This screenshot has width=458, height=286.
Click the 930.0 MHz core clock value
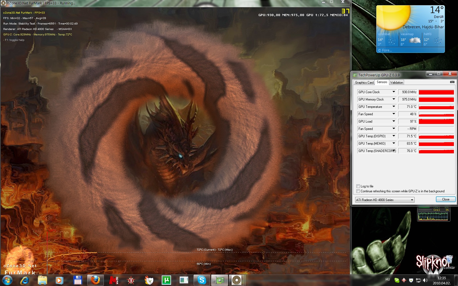click(x=408, y=92)
